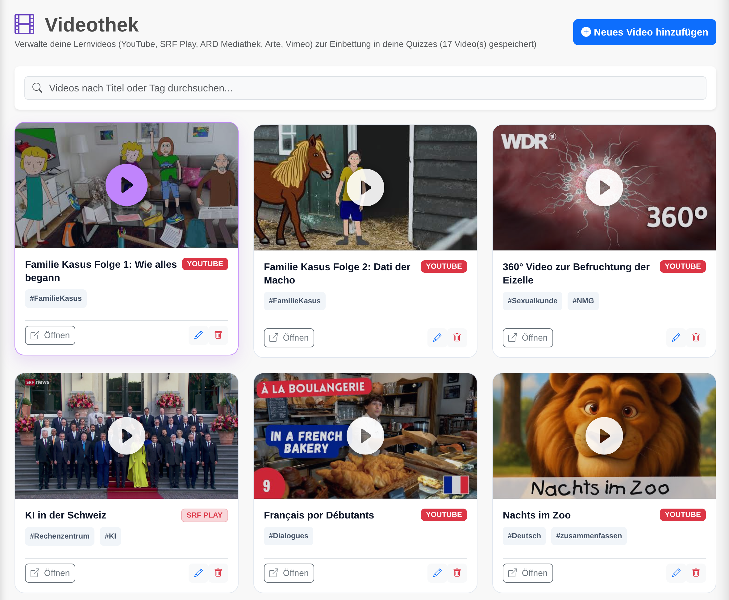Click the Videothek film strip icon

24,24
